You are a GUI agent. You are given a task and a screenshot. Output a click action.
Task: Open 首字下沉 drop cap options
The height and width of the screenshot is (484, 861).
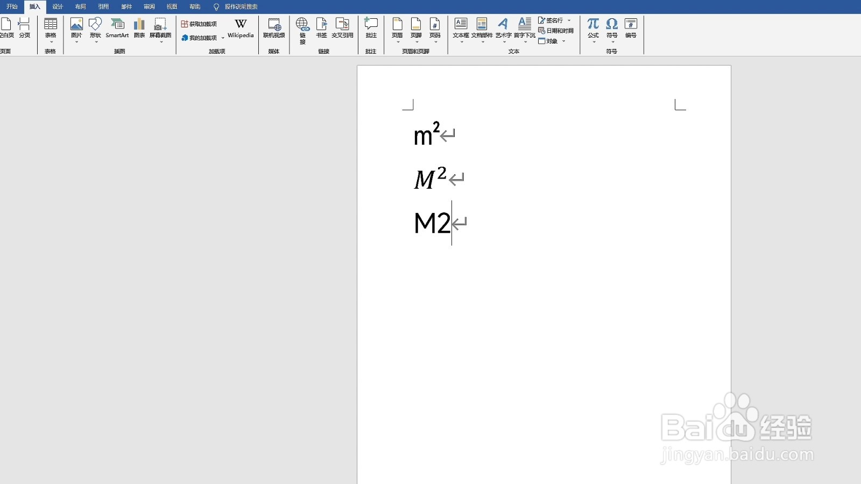click(525, 30)
